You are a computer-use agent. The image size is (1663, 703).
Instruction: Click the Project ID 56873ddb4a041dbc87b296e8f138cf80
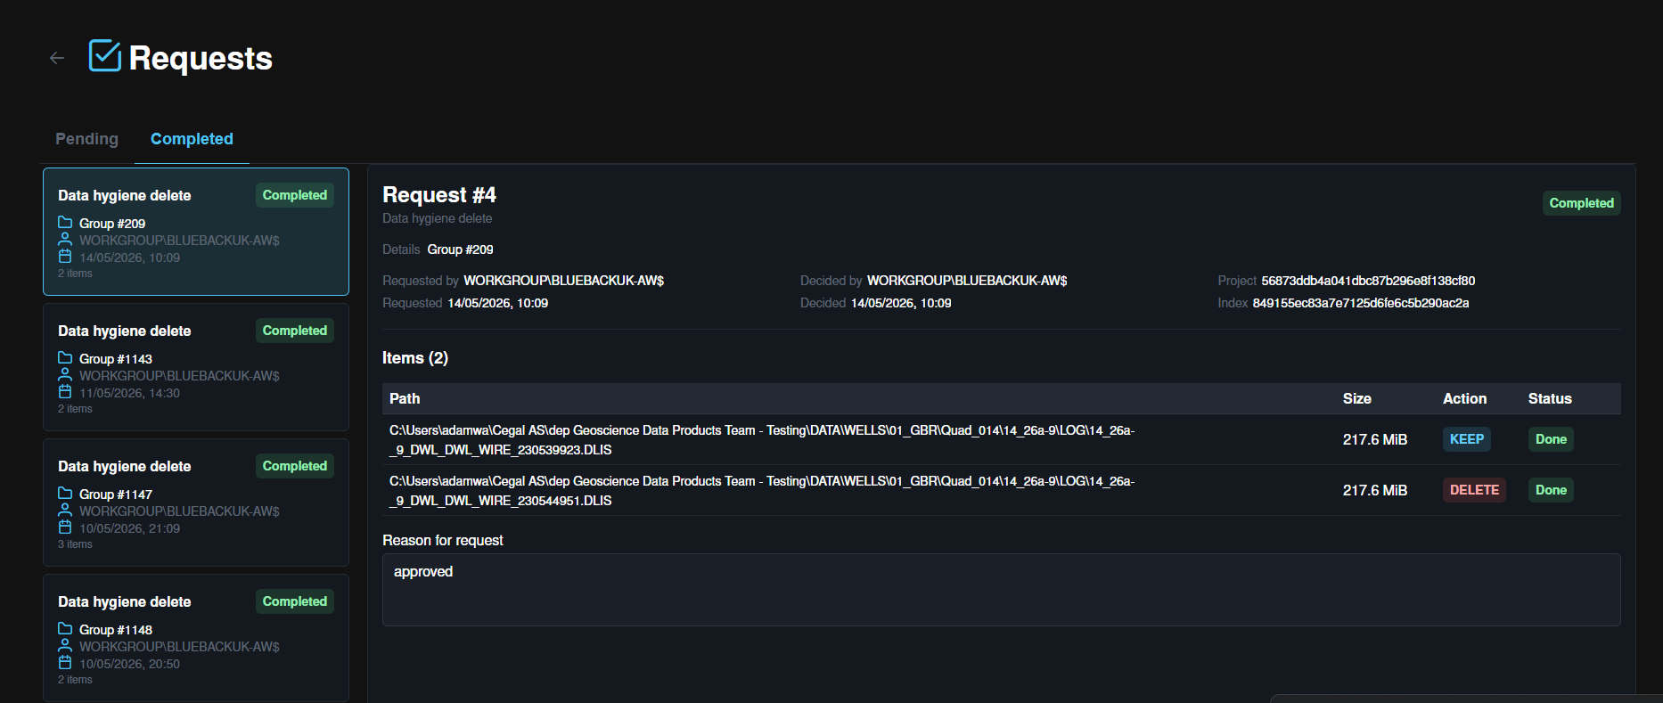1368,281
